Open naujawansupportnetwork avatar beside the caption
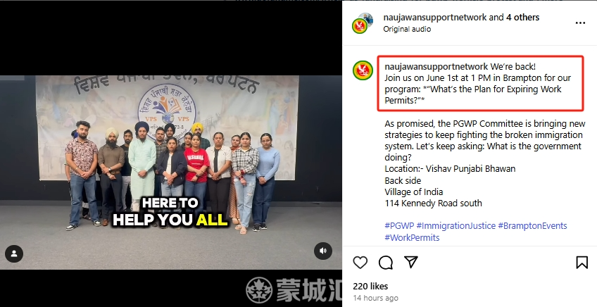The height and width of the screenshot is (307, 597). [363, 70]
